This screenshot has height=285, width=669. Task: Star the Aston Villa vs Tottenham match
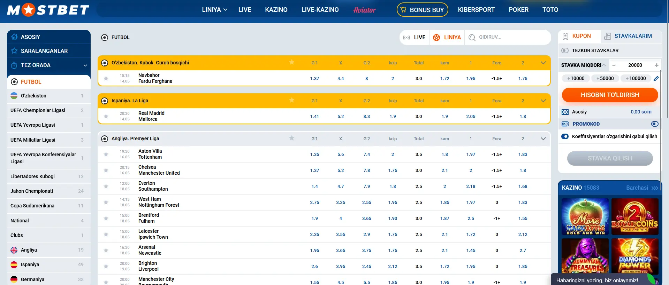tap(106, 154)
